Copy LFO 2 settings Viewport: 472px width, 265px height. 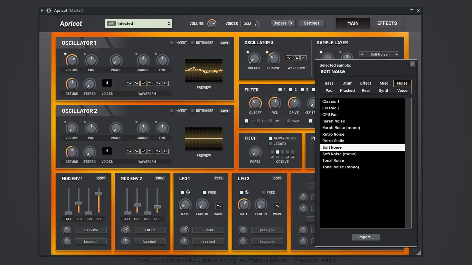tap(277, 178)
